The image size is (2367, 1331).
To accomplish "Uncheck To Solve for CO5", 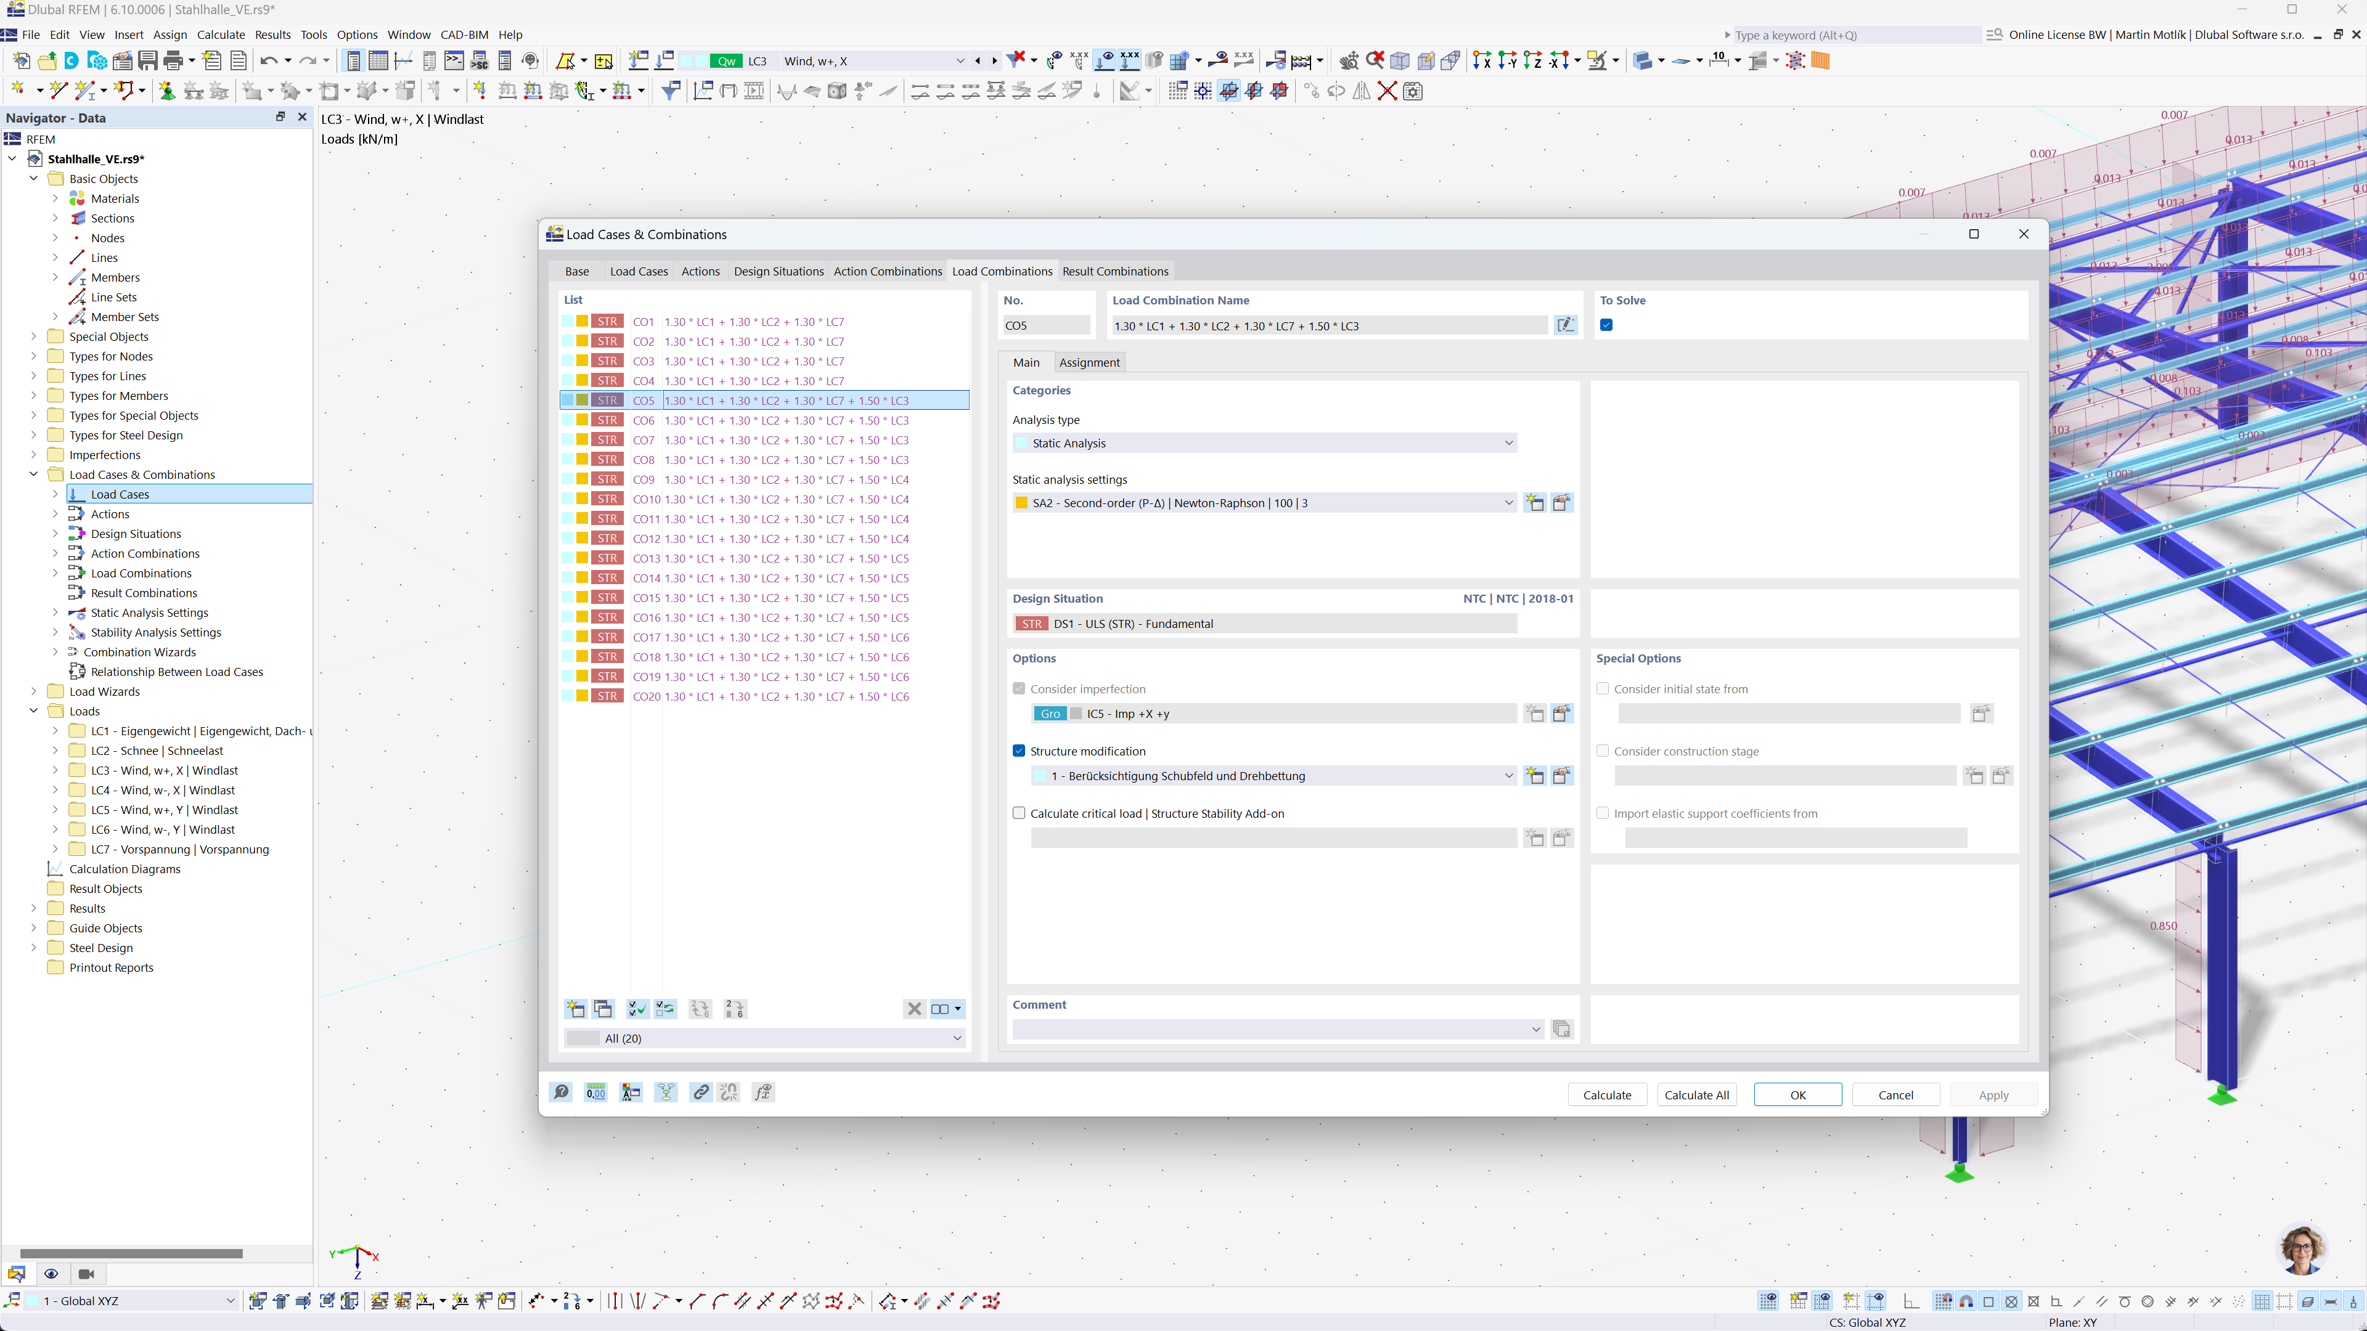I will click(1605, 324).
